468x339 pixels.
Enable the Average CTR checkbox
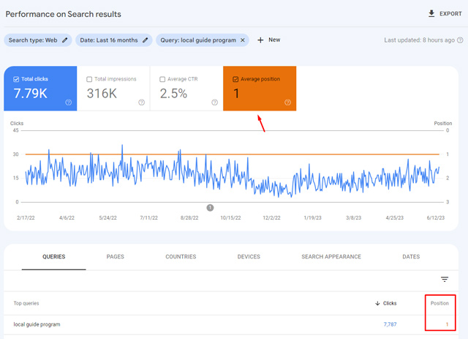pyautogui.click(x=162, y=79)
